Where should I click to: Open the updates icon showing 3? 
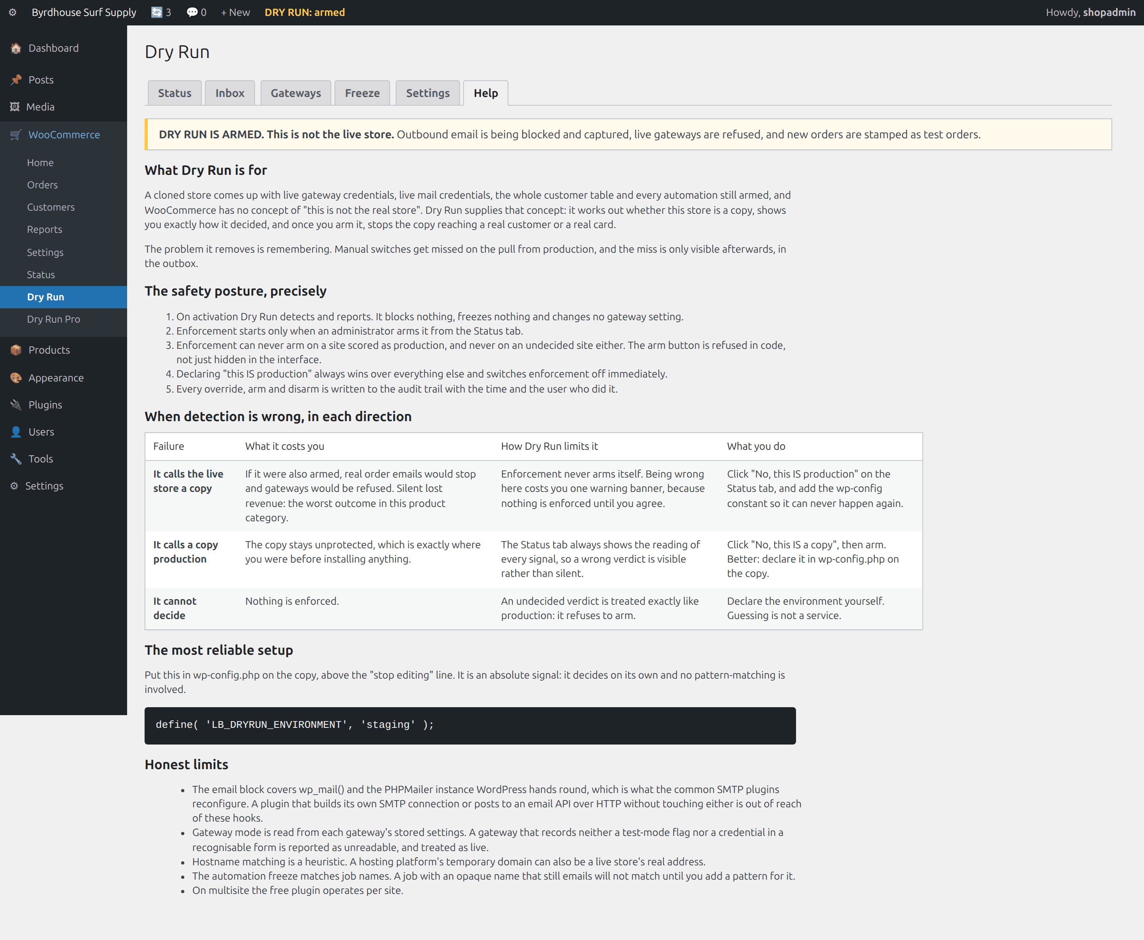click(x=161, y=12)
